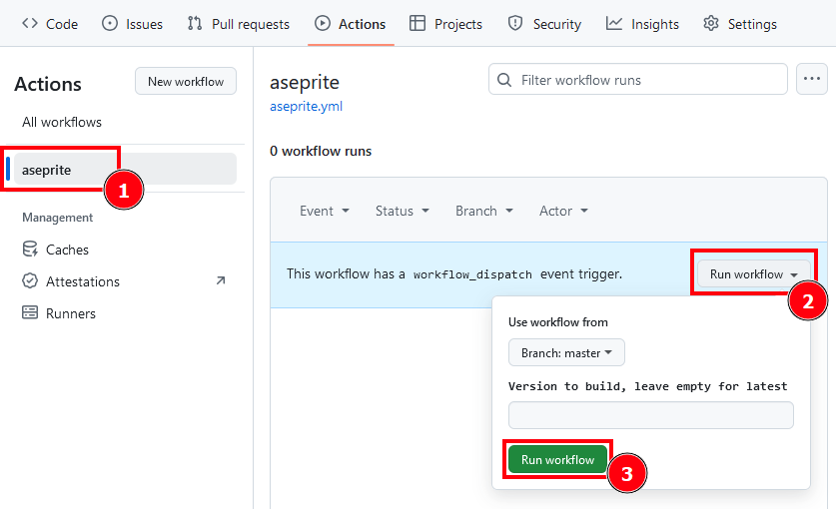Click the Insights graph icon
Screen dimensions: 836x509
(x=613, y=23)
